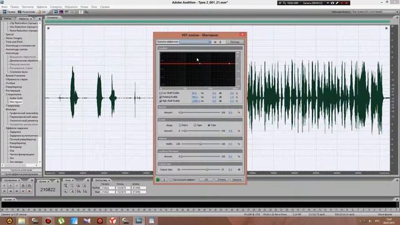The width and height of the screenshot is (400, 225).
Task: Open the Справка menu
Action: 105,7
